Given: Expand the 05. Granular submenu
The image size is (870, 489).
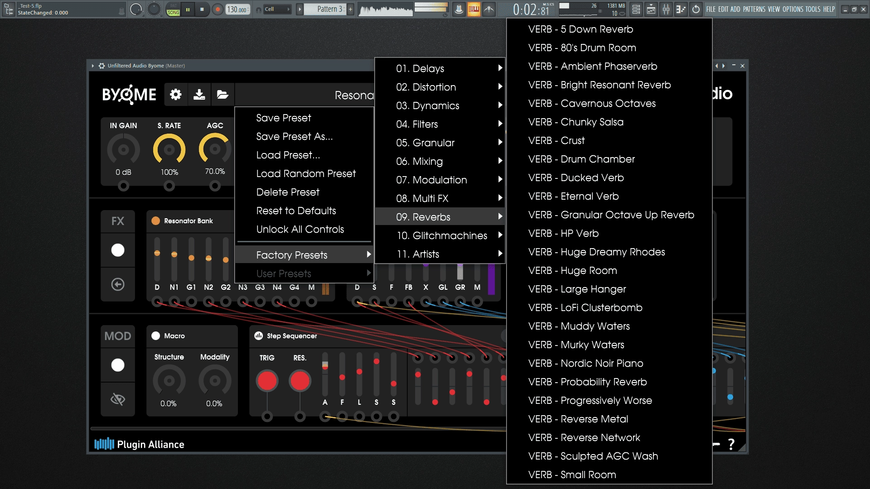Looking at the screenshot, I should coord(440,143).
